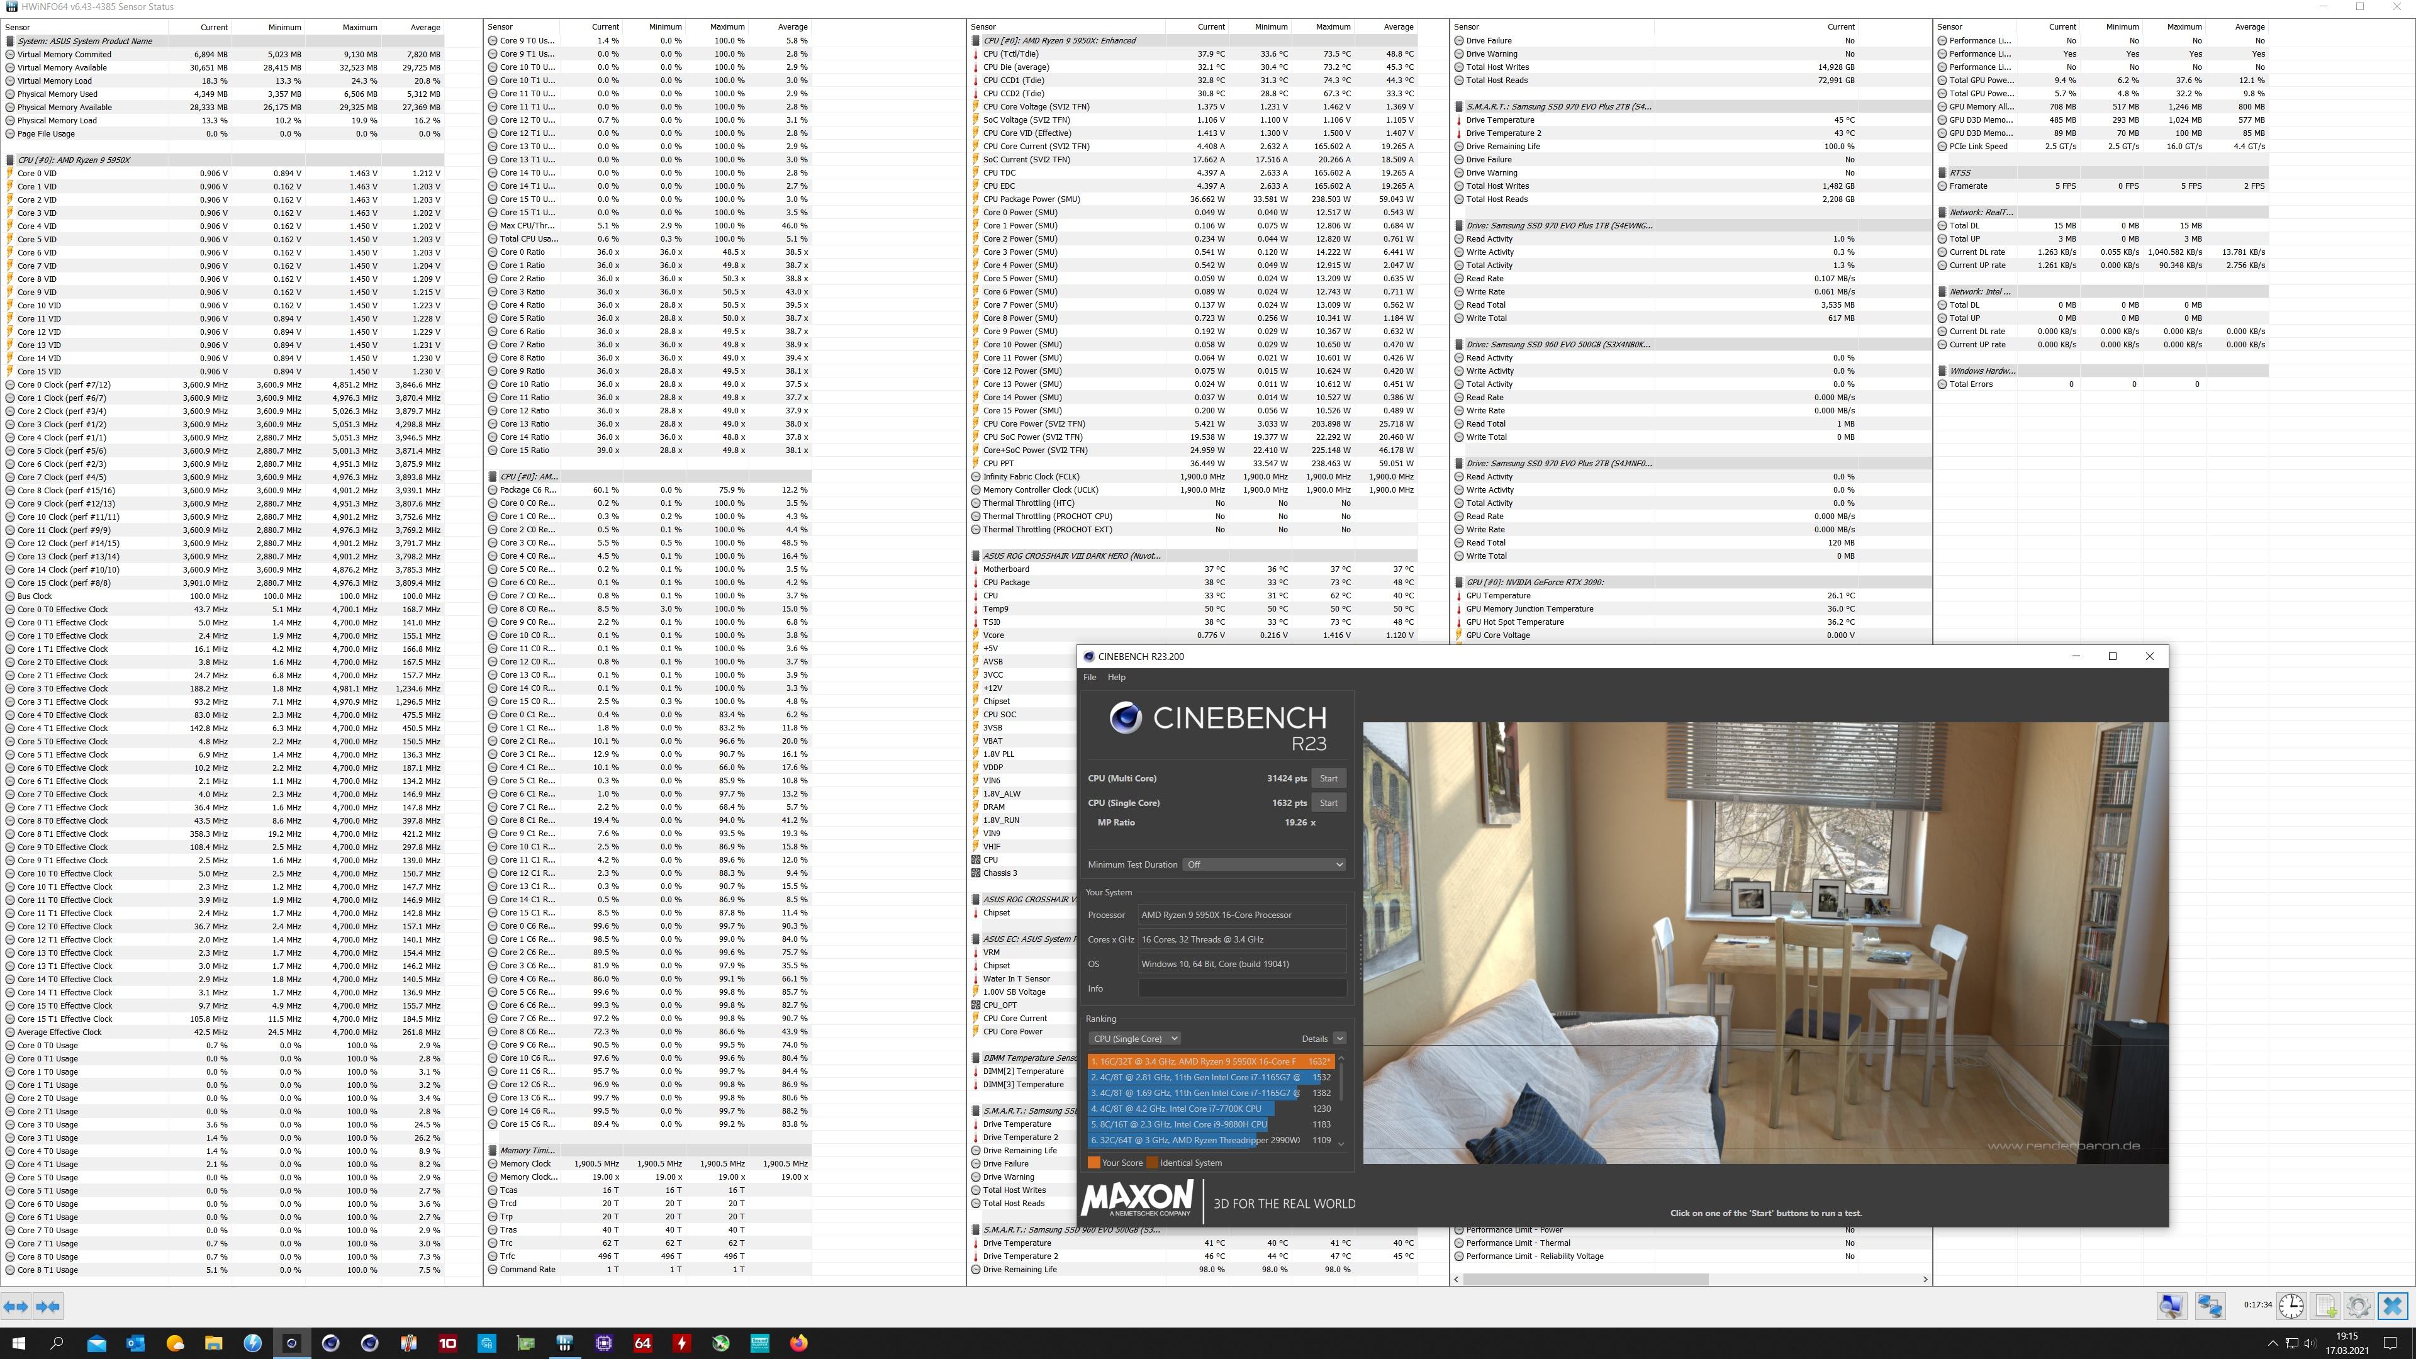Click HWiNFO start logging sheet icon
The height and width of the screenshot is (1359, 2416).
coord(2326,1306)
